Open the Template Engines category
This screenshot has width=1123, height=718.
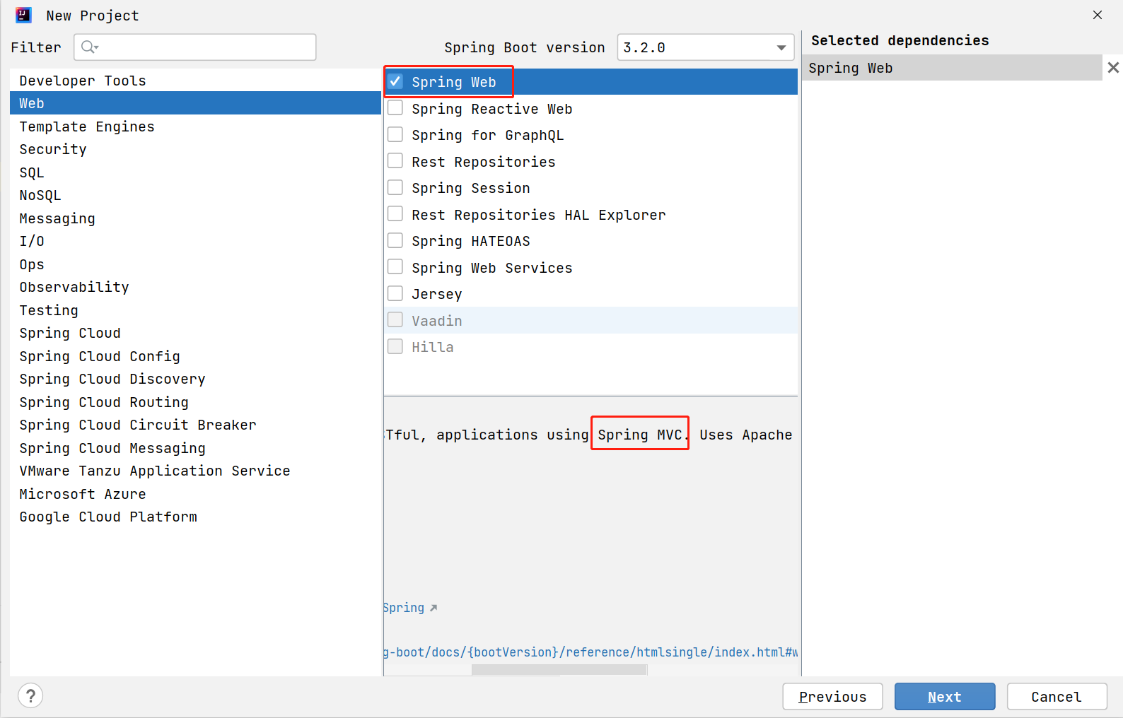(x=195, y=126)
